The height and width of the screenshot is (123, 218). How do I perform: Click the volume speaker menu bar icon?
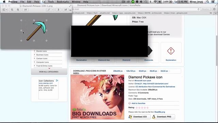tap(160, 2)
